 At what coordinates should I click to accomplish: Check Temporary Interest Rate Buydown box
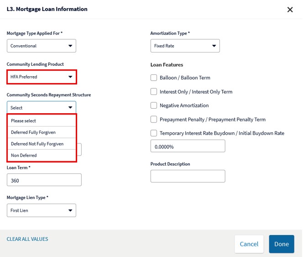click(x=154, y=133)
